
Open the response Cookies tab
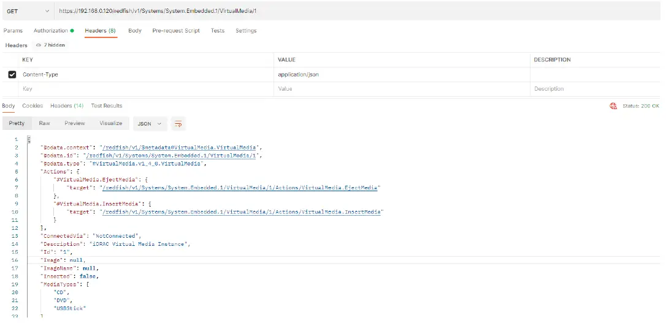[33, 105]
